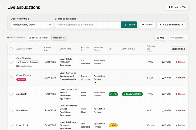Click Edit columns button
This screenshot has height=130, width=196.
[x=178, y=49]
